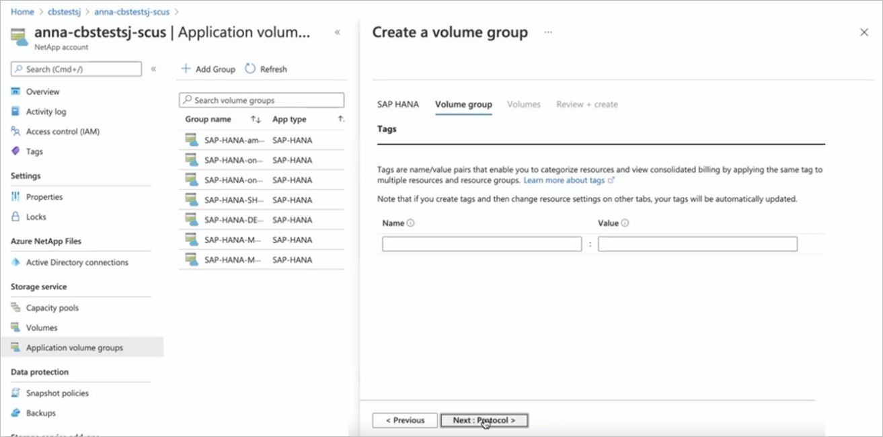883x437 pixels.
Task: Open the Activity log item
Action: 46,112
